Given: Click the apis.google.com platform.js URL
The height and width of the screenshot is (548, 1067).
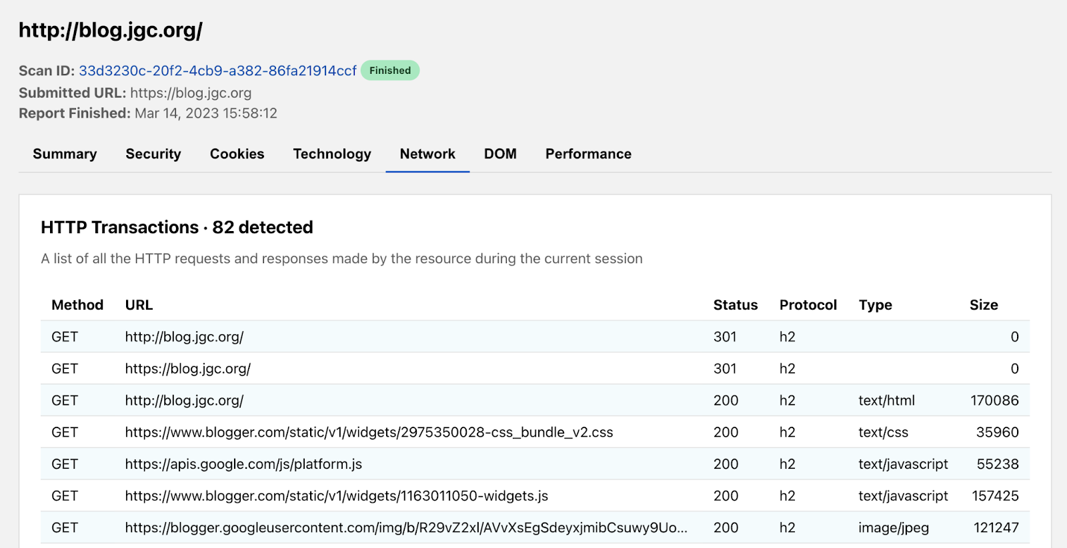Looking at the screenshot, I should point(243,464).
